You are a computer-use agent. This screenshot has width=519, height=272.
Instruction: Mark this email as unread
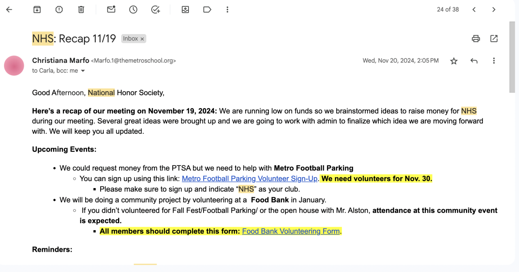[x=111, y=10]
